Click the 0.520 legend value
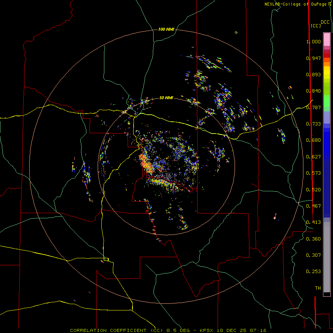 (313, 190)
